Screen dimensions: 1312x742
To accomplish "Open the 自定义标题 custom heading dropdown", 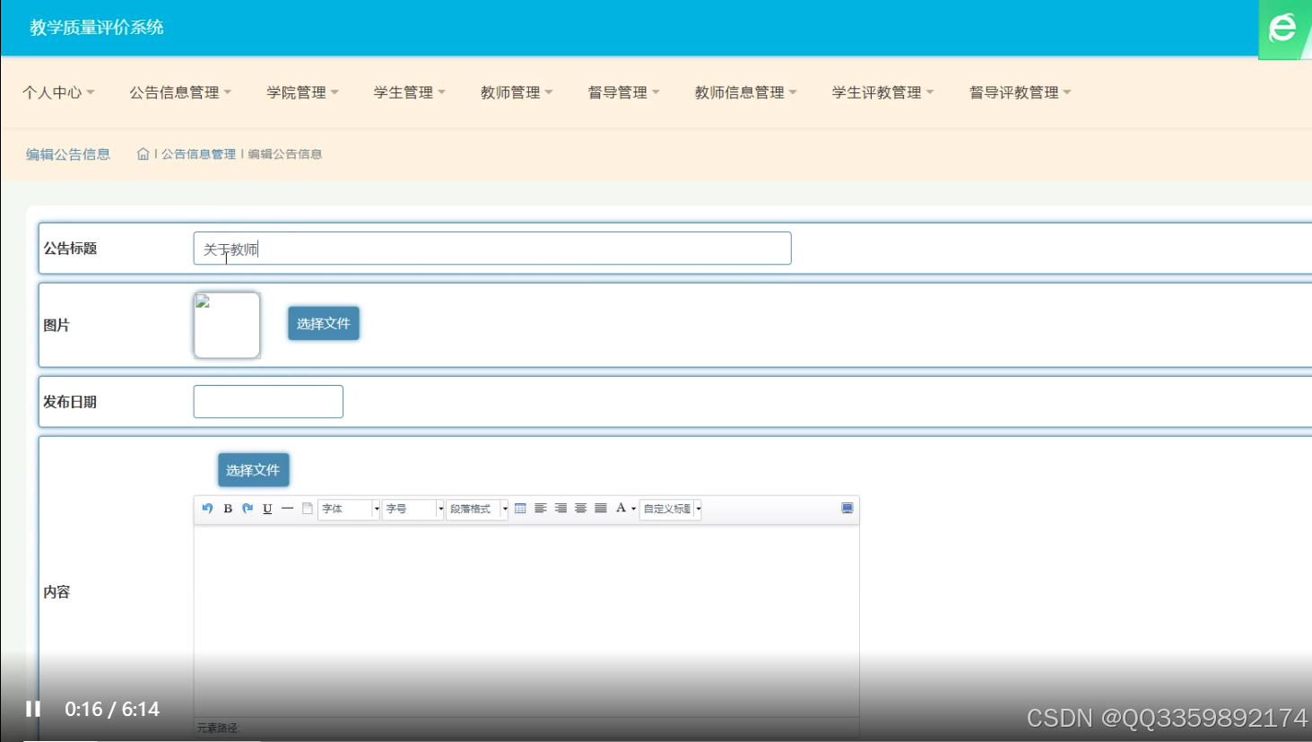I will pos(670,509).
